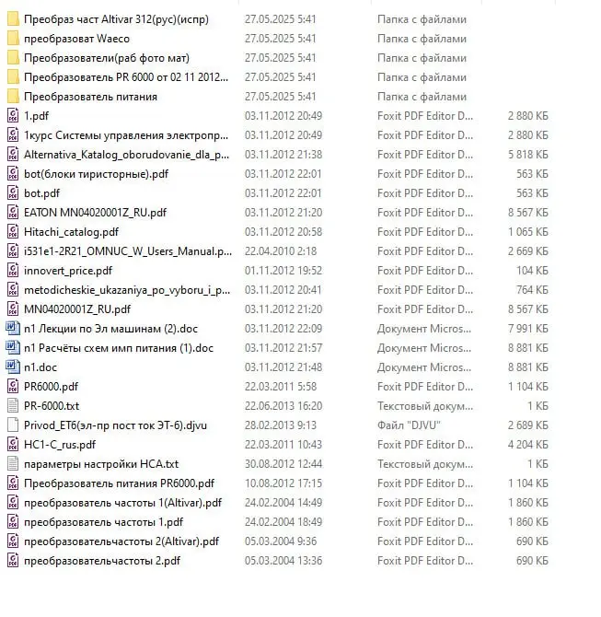
Task: Select file name преобразовательчастоты 2.pdf
Action: coord(102,561)
